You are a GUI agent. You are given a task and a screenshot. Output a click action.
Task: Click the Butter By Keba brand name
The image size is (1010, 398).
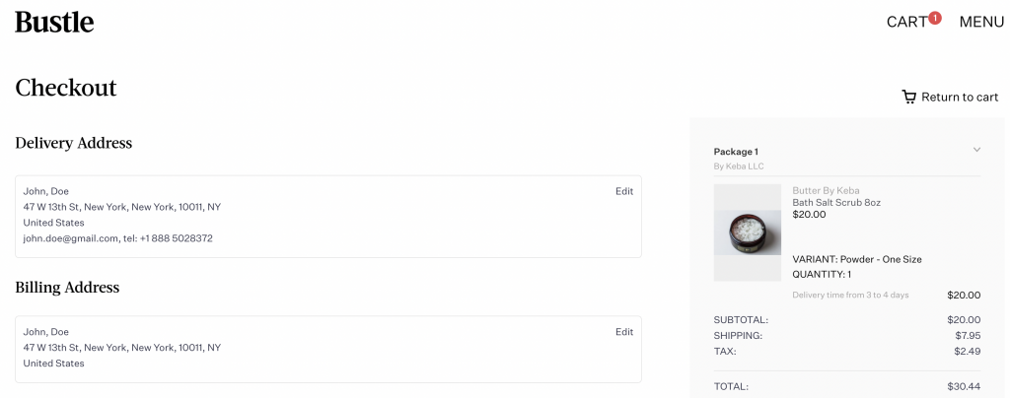pyautogui.click(x=826, y=190)
